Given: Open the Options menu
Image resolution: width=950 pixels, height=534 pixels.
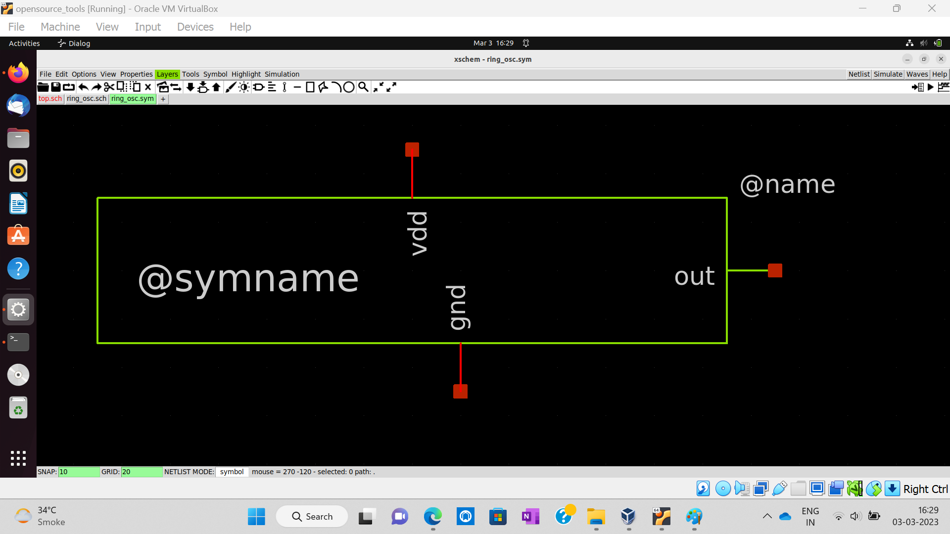Looking at the screenshot, I should [84, 74].
